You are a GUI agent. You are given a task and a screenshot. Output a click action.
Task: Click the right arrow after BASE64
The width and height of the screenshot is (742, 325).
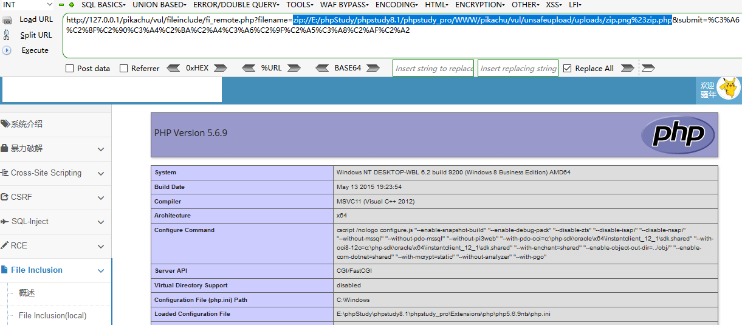[x=374, y=68]
